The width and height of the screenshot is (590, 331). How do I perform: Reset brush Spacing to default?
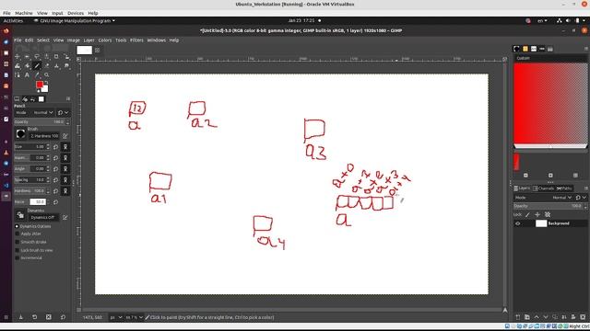[55, 180]
